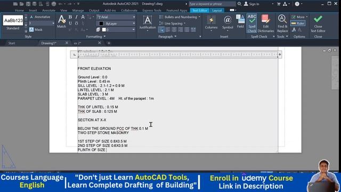Toggle the Ruler display
The image size is (341, 192).
coord(298,23)
